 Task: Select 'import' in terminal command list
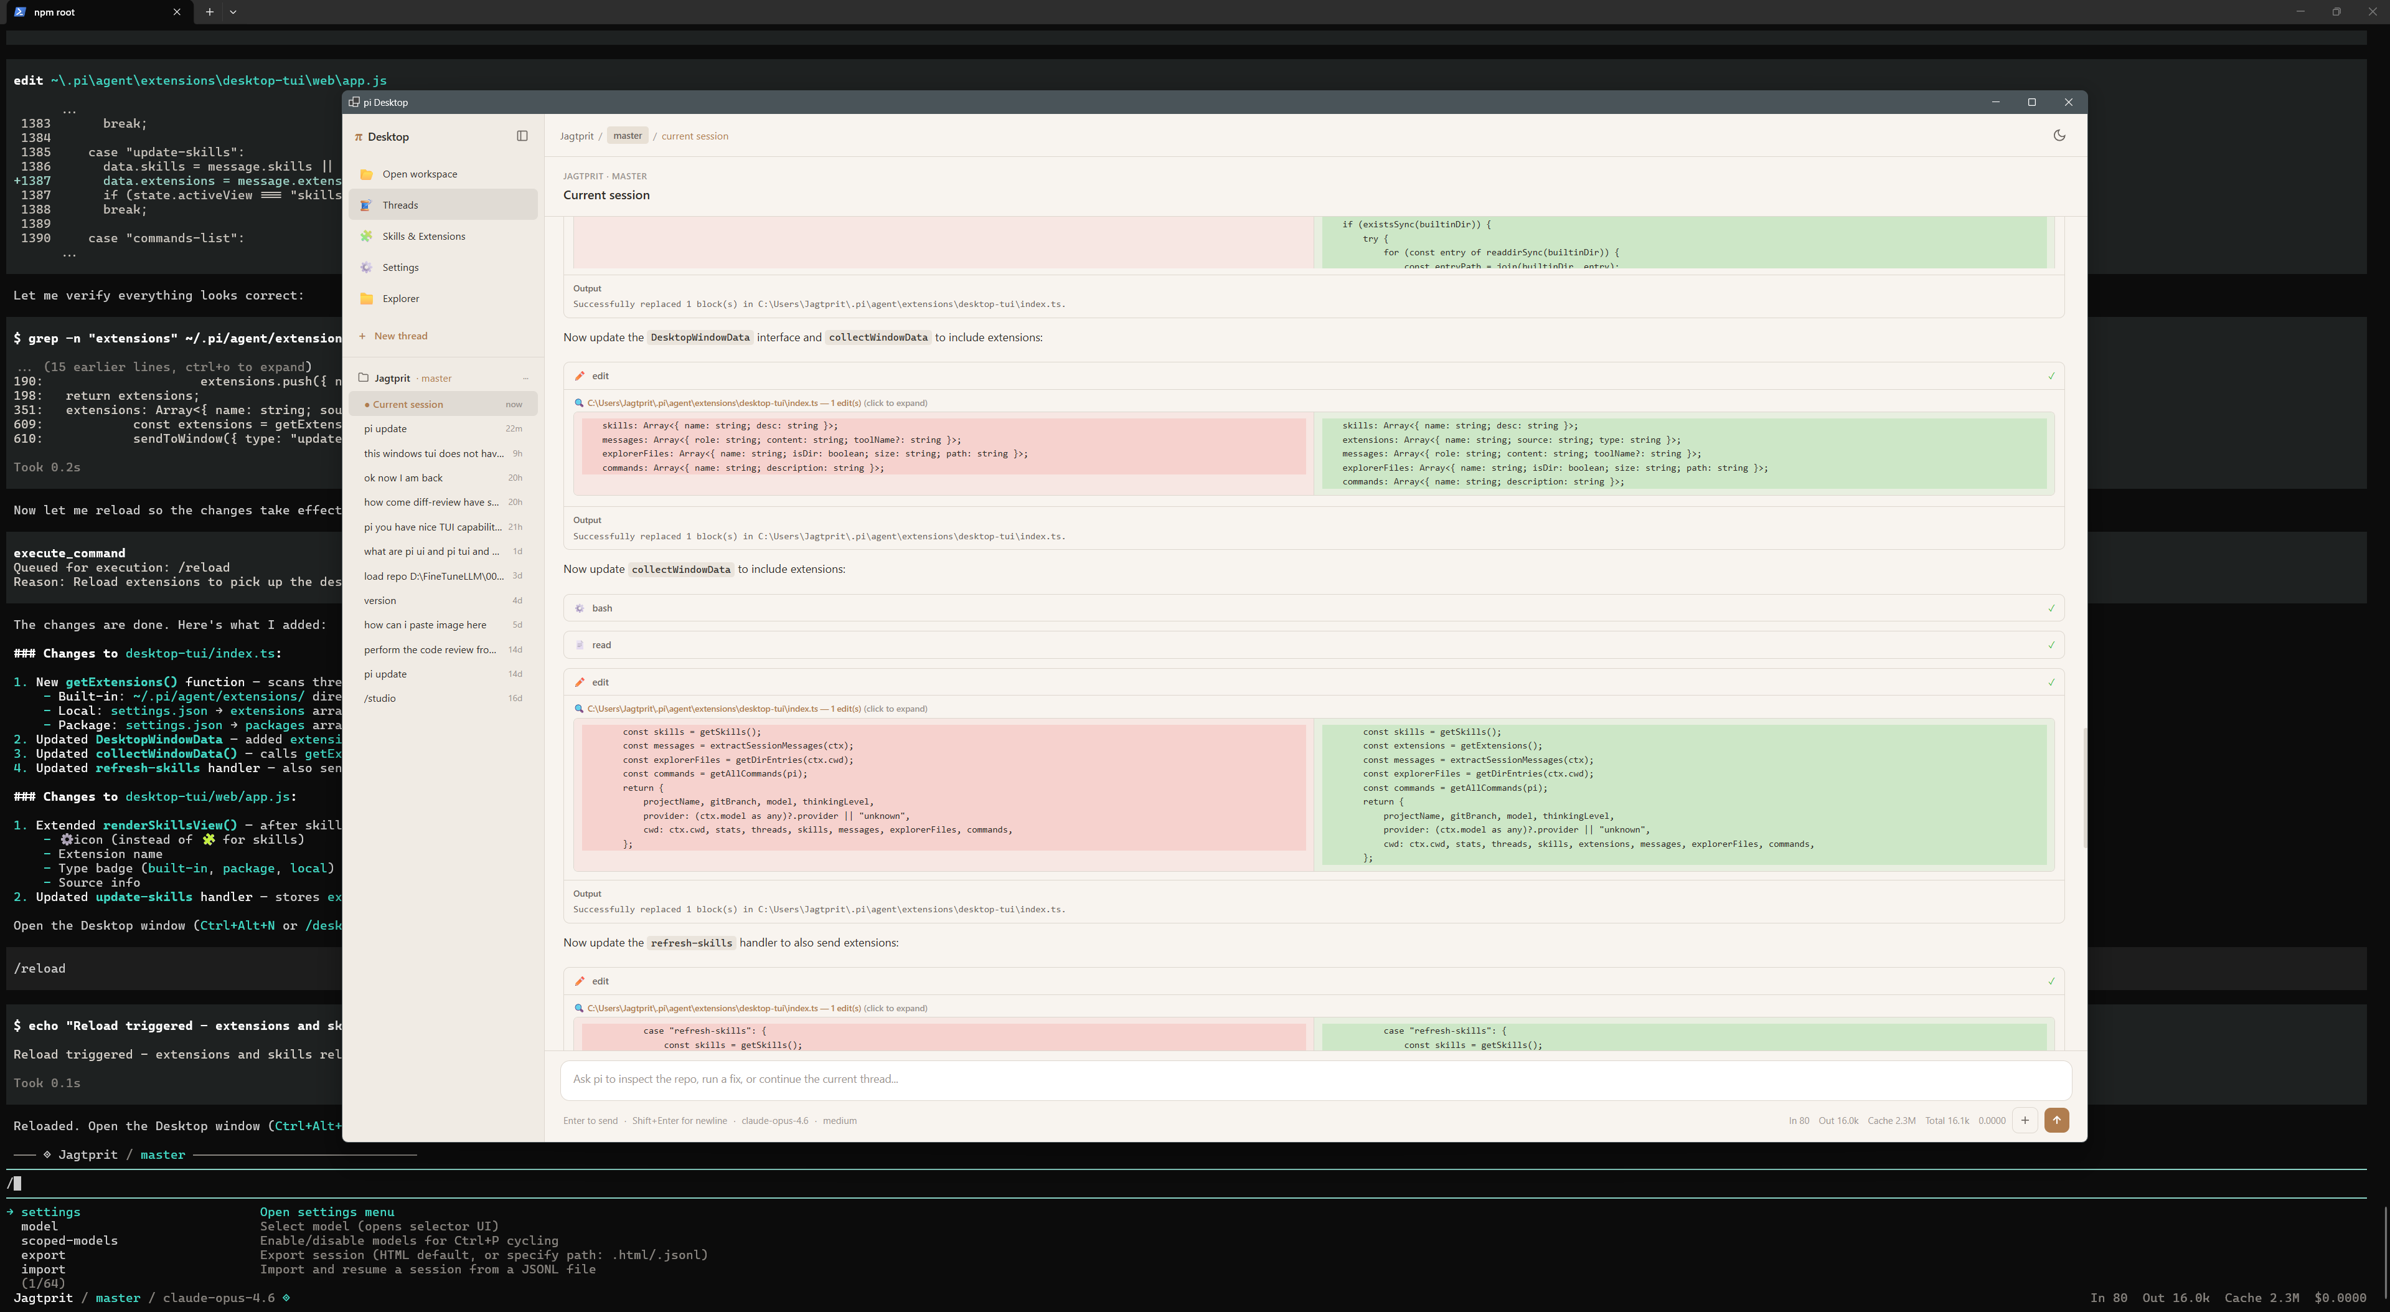[x=43, y=1269]
